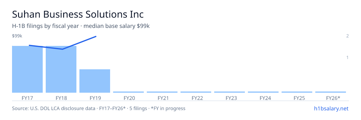Click the $99k salary axis label
The image size is (361, 120).
point(17,36)
